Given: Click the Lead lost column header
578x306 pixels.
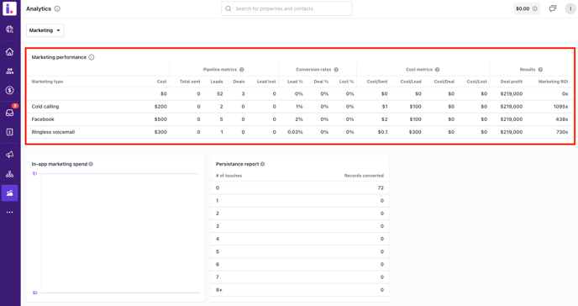Looking at the screenshot, I should tap(266, 82).
